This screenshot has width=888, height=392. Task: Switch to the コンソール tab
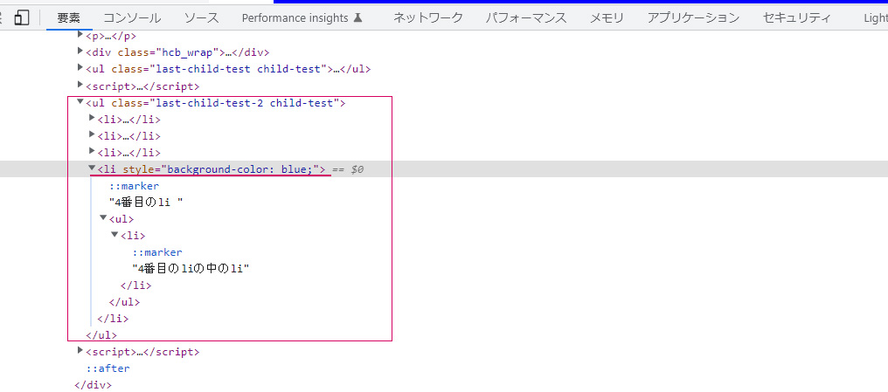[x=132, y=17]
